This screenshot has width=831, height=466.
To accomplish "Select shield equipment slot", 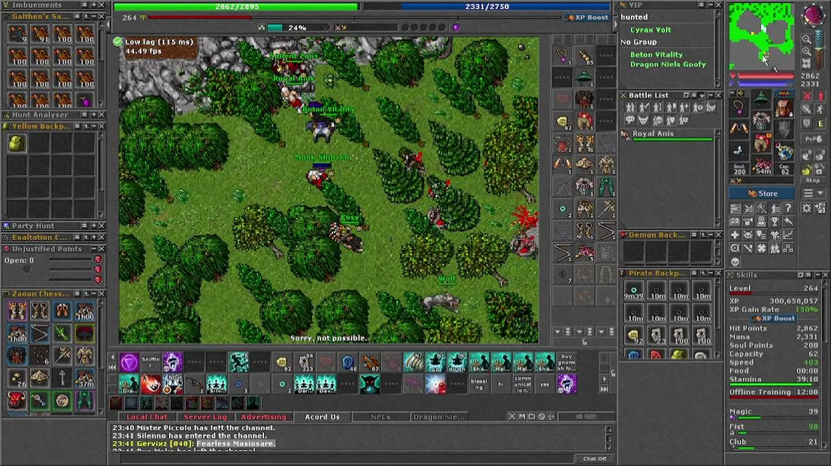I will [784, 129].
